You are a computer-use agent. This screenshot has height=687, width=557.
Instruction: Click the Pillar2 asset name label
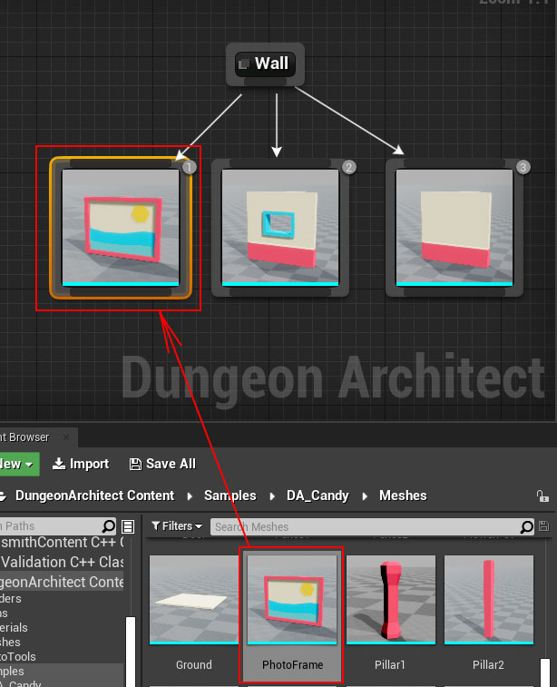(488, 664)
